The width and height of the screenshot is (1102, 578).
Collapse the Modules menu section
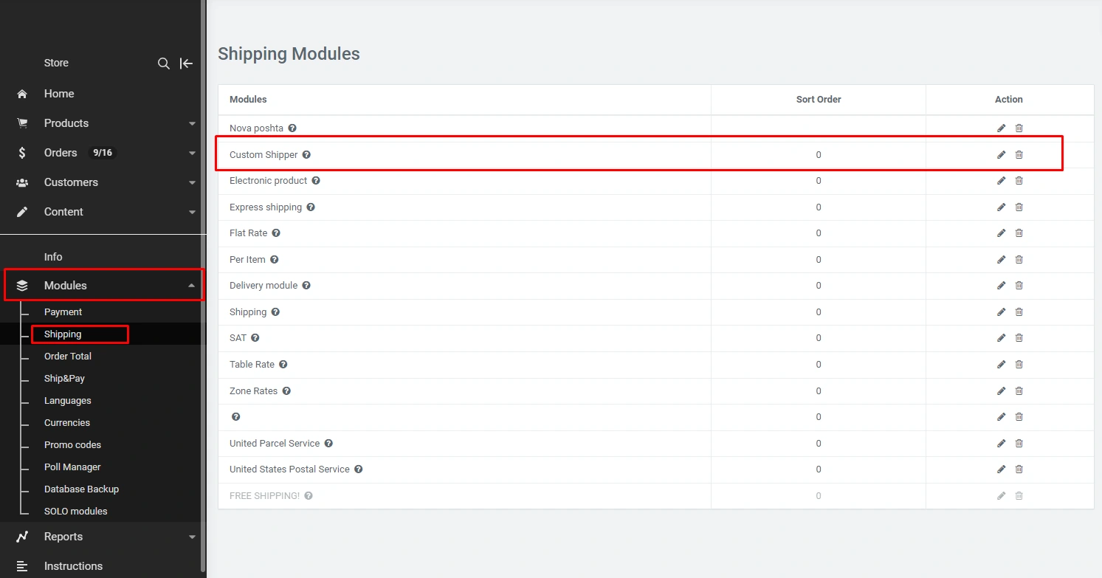[x=192, y=286]
